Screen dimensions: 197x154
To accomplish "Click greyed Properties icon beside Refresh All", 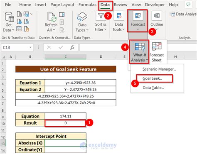I will [62, 22].
